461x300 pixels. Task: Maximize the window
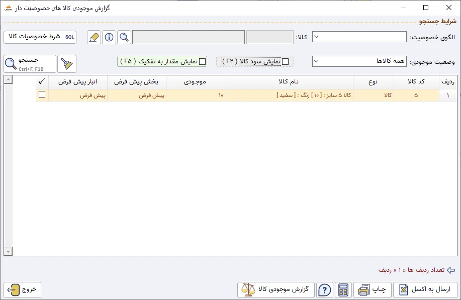[x=426, y=8]
